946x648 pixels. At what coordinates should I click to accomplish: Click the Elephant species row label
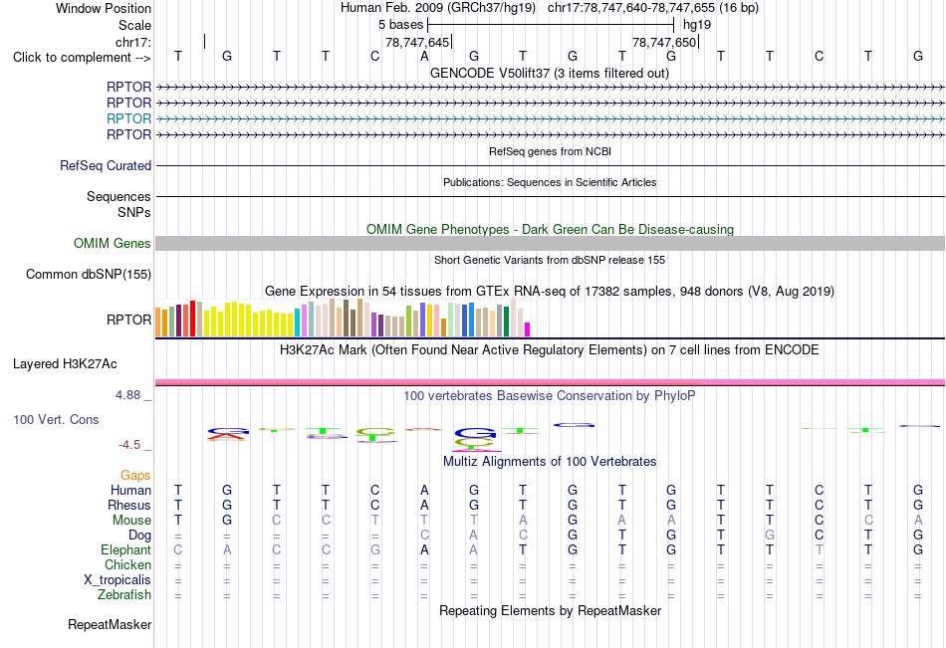[125, 549]
